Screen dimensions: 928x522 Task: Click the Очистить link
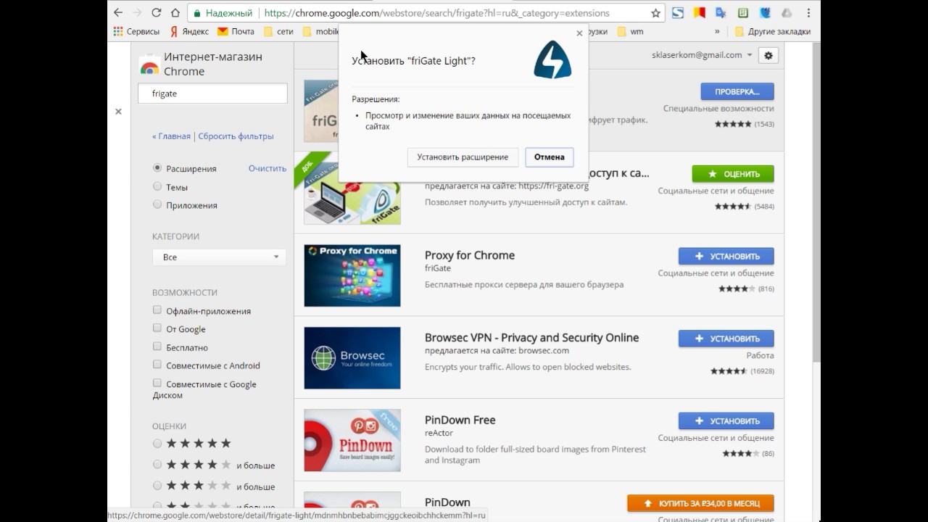(268, 168)
